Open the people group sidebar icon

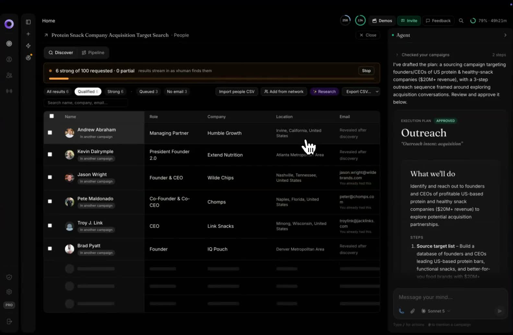pyautogui.click(x=9, y=75)
